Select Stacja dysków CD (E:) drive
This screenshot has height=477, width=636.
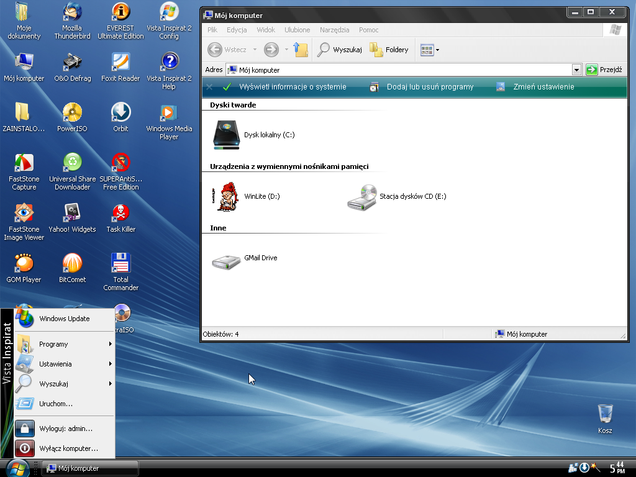point(397,197)
